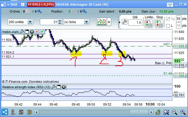Image resolution: width=188 pixels, height=117 pixels.
Task: Open Heikin-Ashi wrench settings
Action: [x=22, y=32]
